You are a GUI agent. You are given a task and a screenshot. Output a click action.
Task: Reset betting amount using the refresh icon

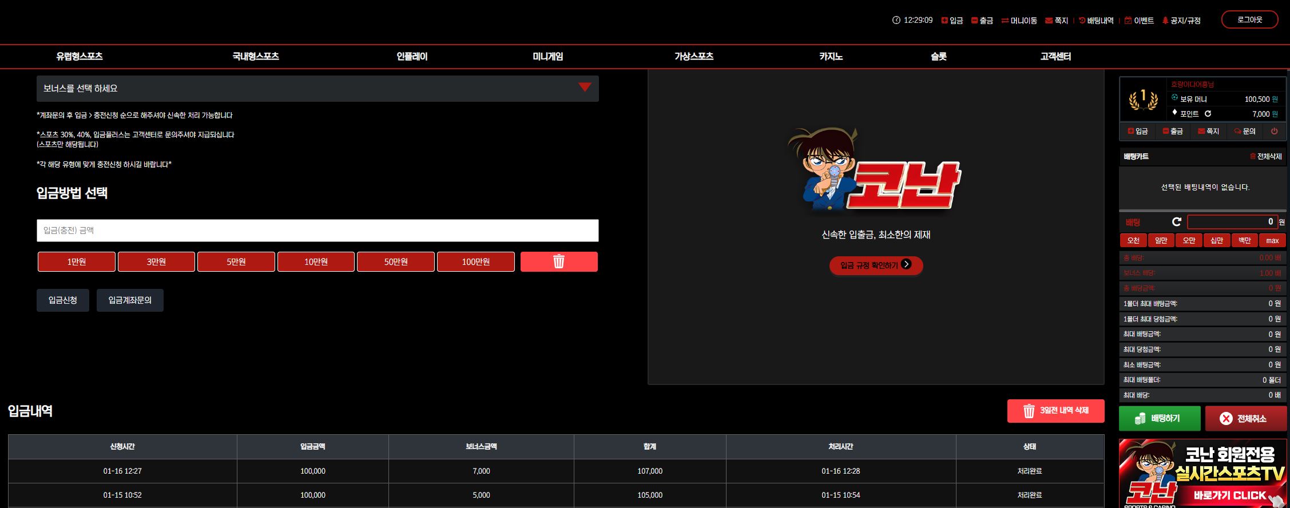coord(1177,222)
